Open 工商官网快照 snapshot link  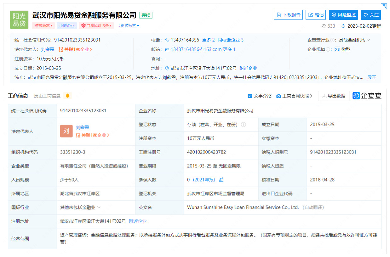[294, 96]
